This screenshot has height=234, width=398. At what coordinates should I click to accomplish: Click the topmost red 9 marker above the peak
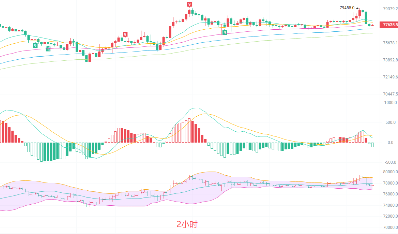(189, 4)
